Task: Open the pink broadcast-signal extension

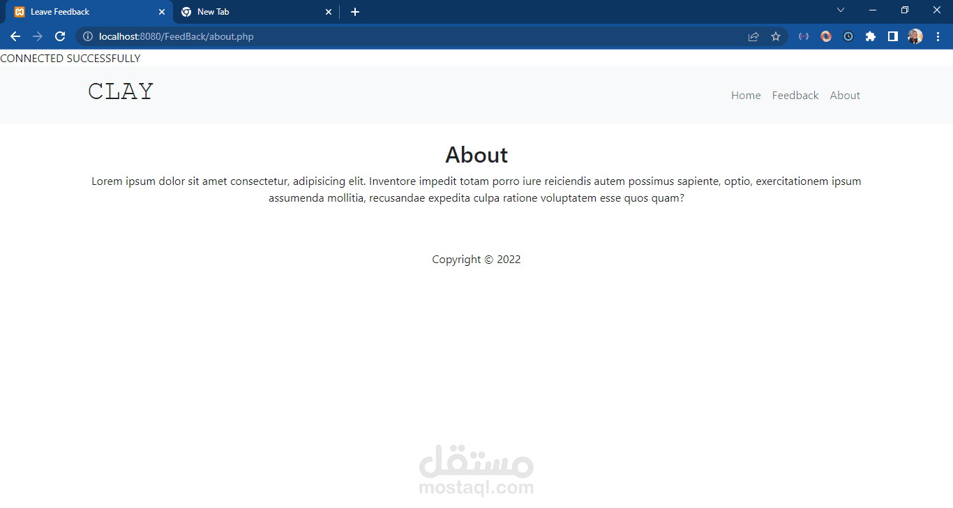Action: point(804,36)
